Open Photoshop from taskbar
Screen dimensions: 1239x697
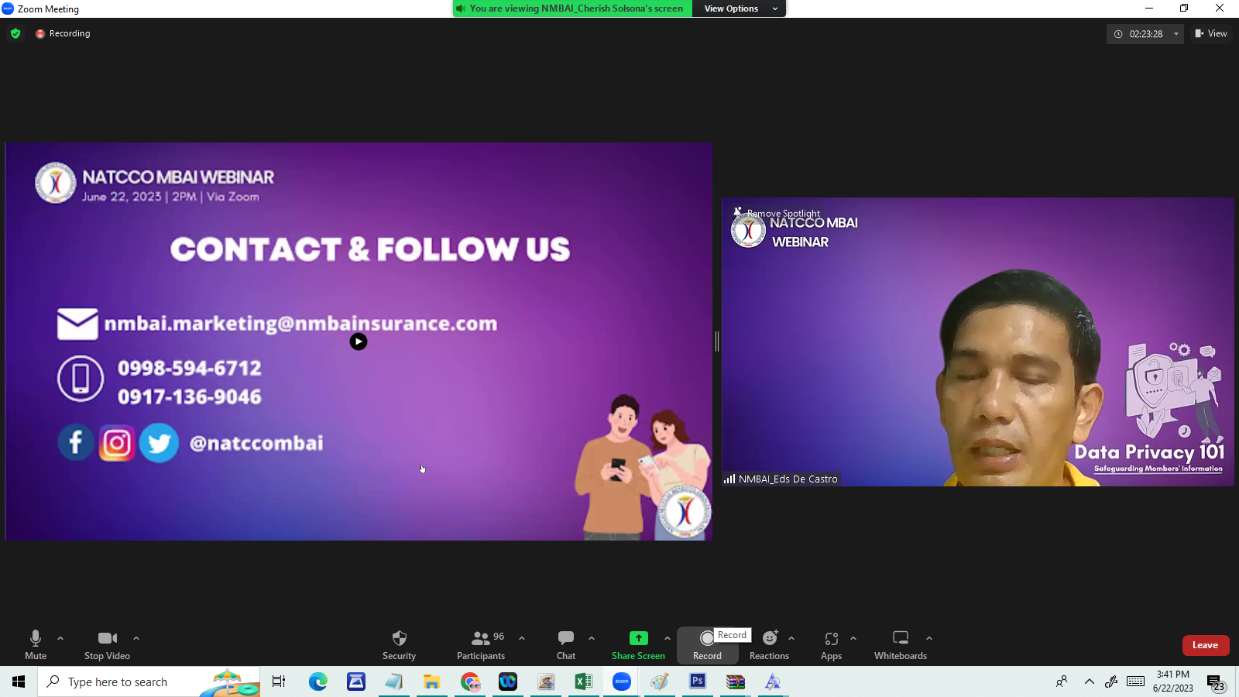(698, 682)
